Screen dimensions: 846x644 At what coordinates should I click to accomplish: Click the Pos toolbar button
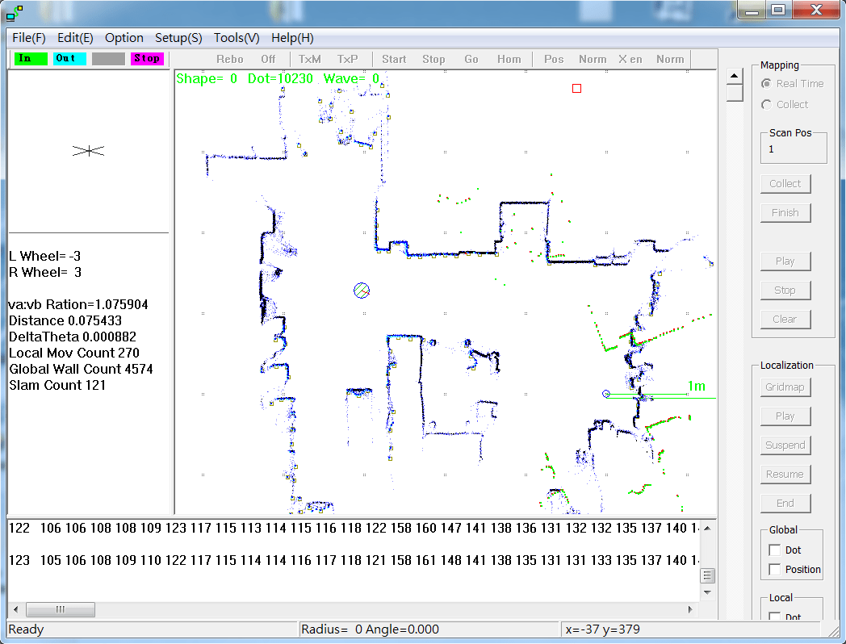554,60
